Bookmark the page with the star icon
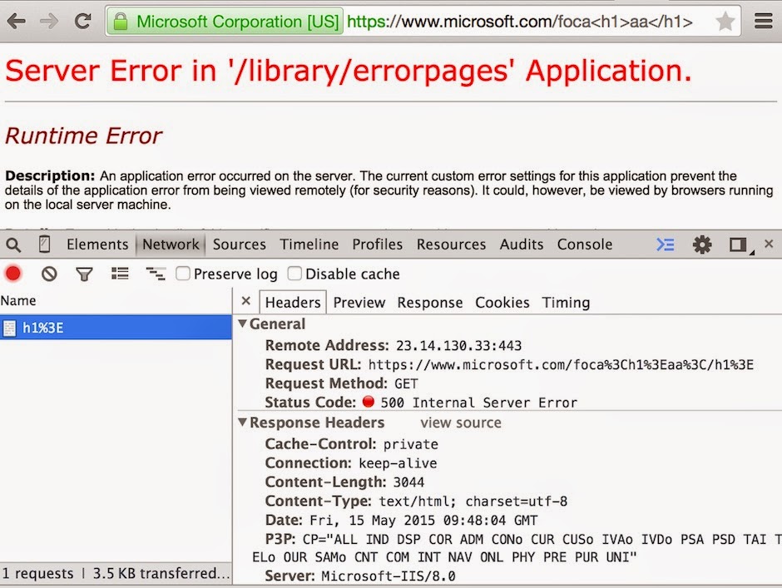Image resolution: width=782 pixels, height=588 pixels. pos(725,22)
